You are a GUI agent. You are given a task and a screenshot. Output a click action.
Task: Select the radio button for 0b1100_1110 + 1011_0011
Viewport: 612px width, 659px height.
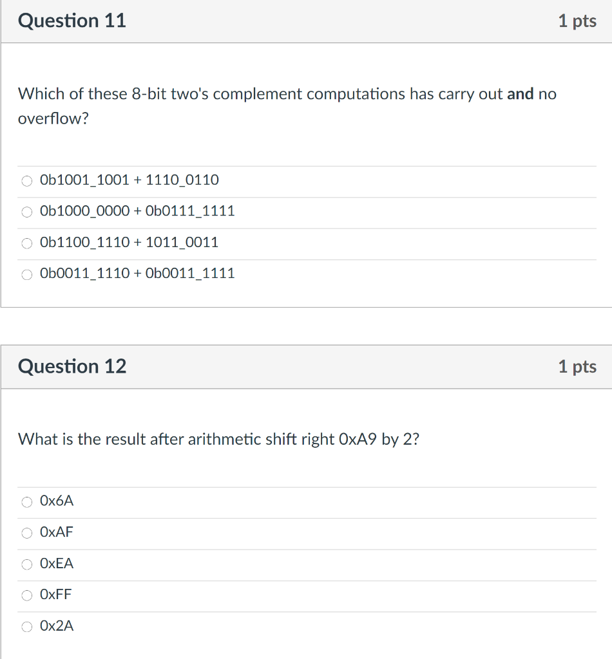(26, 243)
